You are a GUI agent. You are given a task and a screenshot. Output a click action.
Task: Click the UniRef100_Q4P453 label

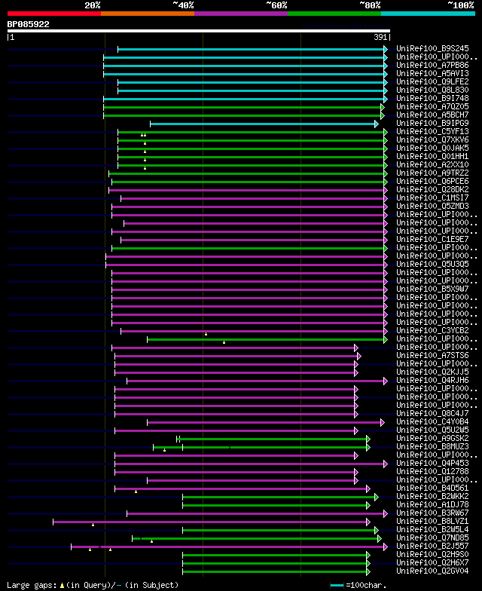coord(432,463)
